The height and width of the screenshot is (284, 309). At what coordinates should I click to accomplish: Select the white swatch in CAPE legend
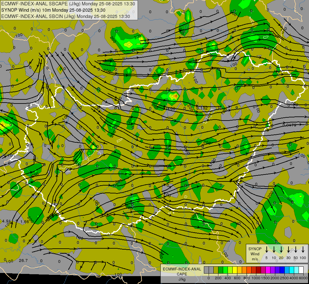[x=301, y=270]
